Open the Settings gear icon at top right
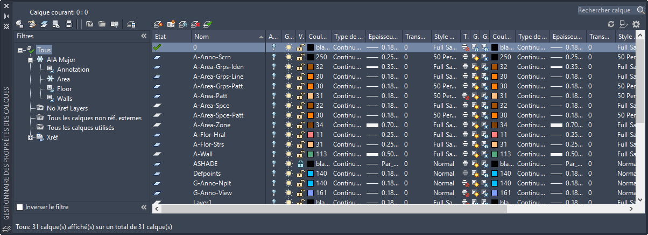Screen dimensions: 648x235 click(636, 24)
